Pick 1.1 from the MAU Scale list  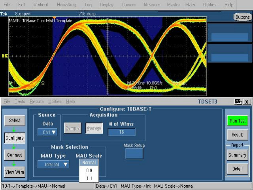[x=89, y=179]
